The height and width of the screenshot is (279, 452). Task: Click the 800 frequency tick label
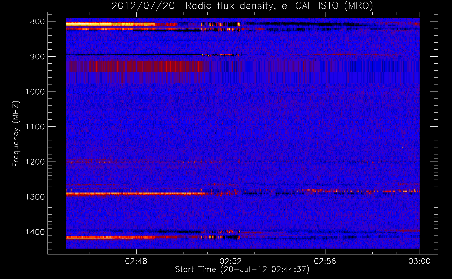pyautogui.click(x=37, y=22)
